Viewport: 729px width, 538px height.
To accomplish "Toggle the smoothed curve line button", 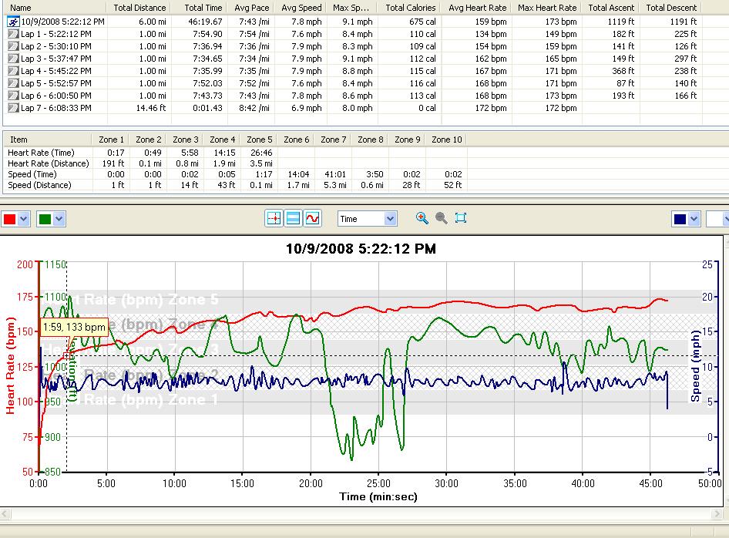I will coord(312,218).
